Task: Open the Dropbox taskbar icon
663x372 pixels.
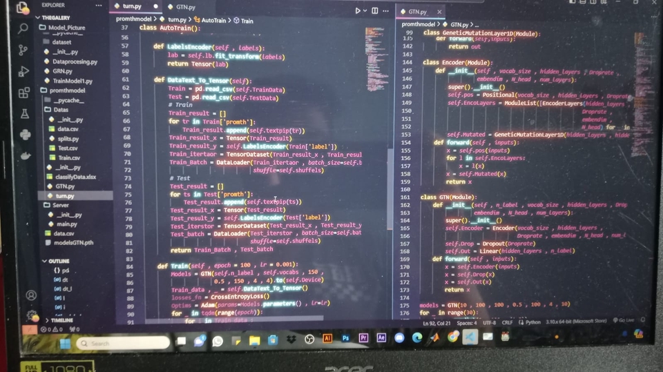Action: click(291, 339)
